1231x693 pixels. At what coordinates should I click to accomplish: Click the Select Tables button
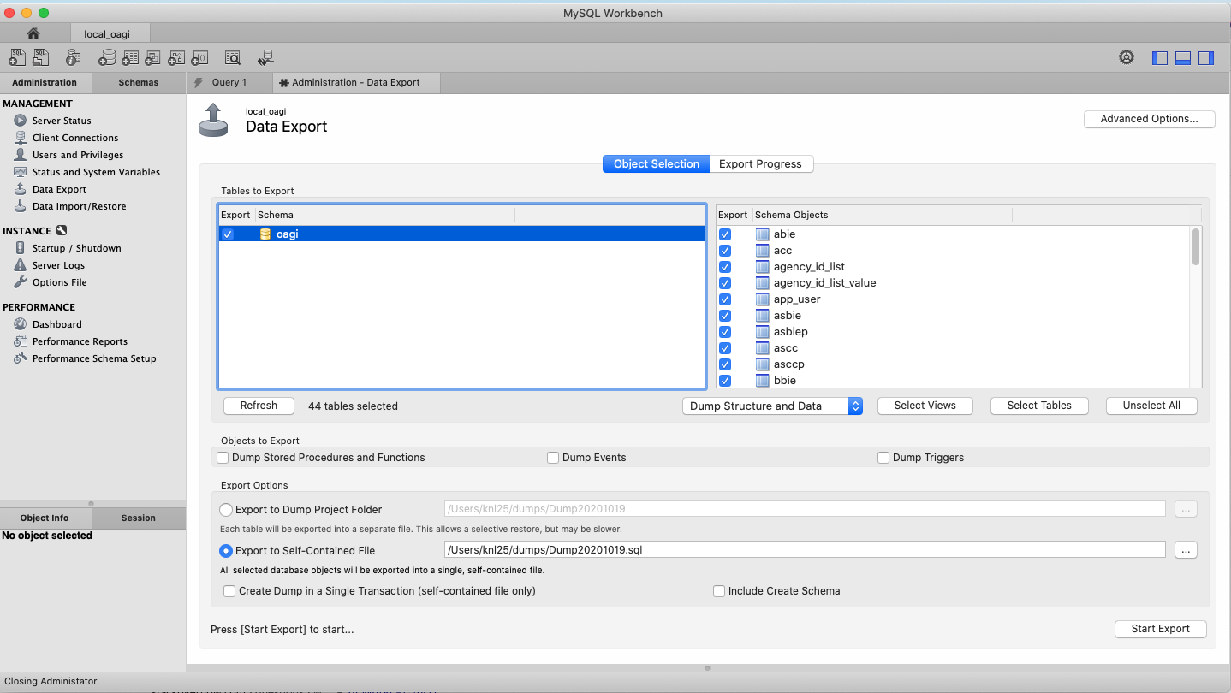pyautogui.click(x=1039, y=406)
